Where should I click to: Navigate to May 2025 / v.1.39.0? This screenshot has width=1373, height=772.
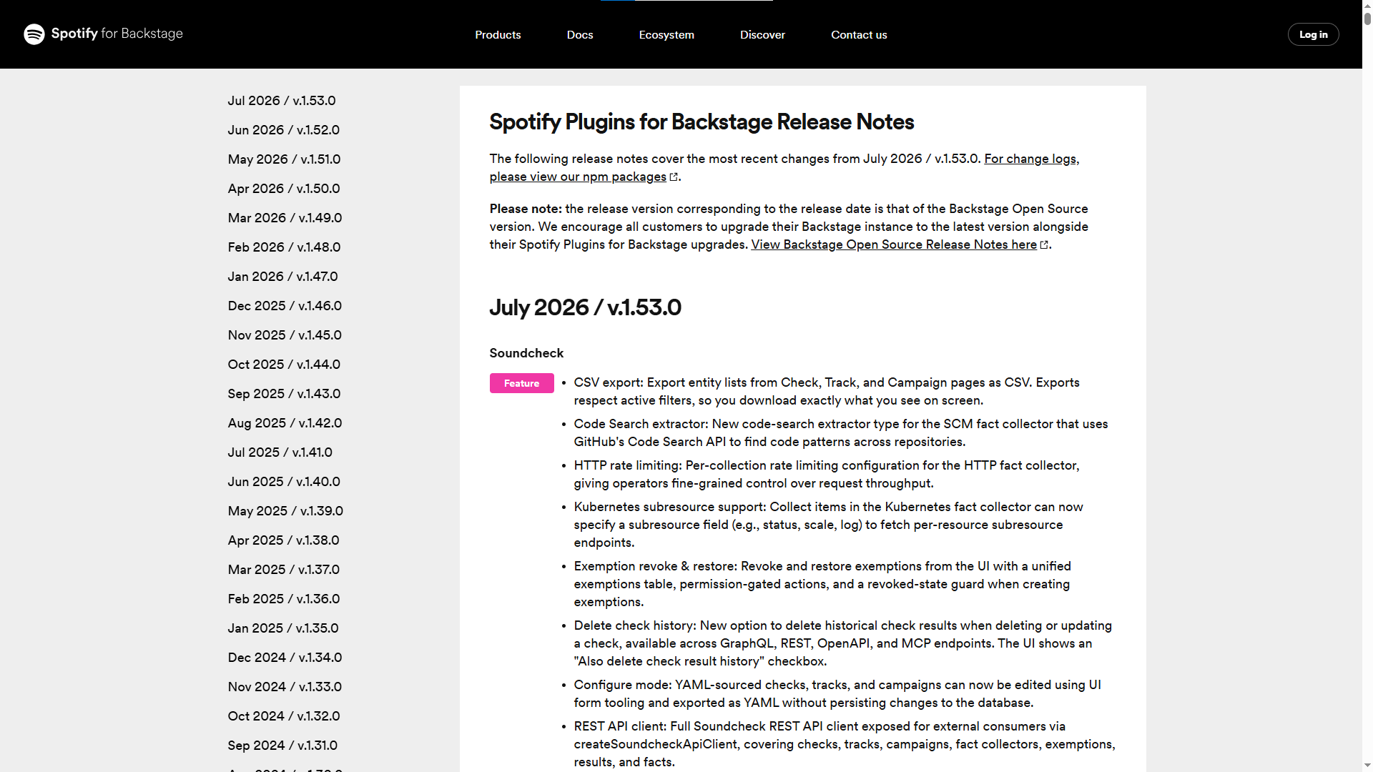click(286, 511)
